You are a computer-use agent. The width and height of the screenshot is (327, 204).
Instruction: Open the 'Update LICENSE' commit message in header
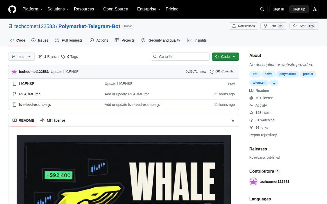coord(65,72)
